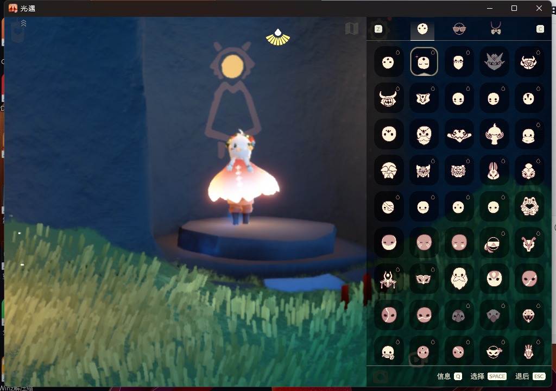Select the small fox-like mask in second row
556x391 pixels.
[x=424, y=98]
